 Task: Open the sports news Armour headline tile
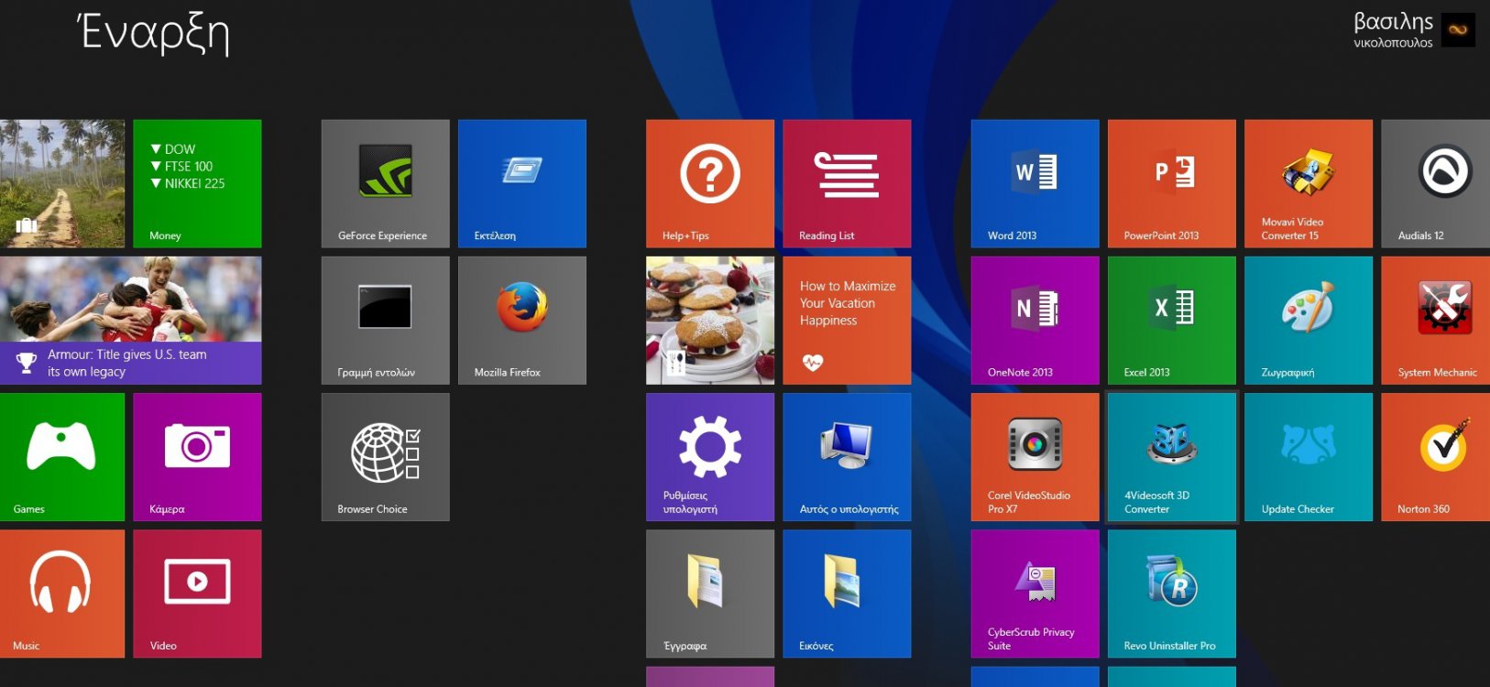coord(130,320)
